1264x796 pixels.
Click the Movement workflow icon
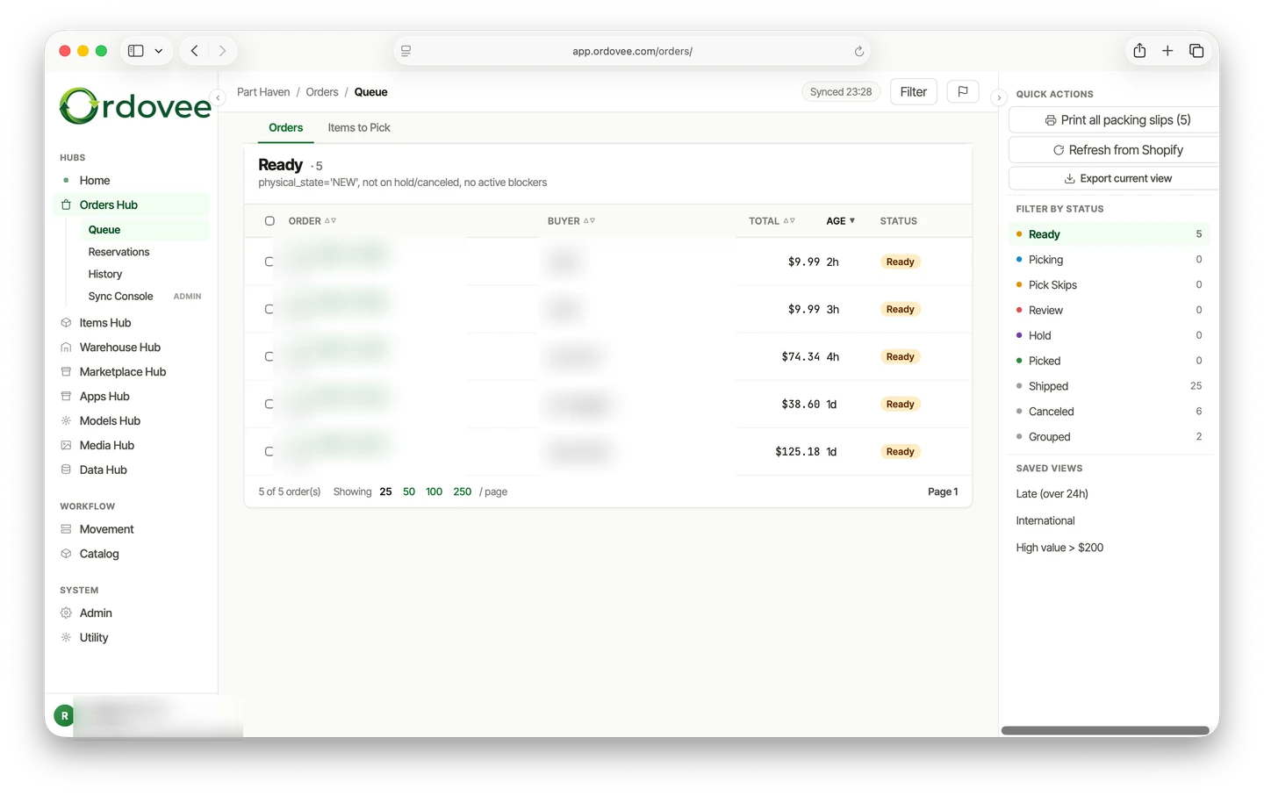tap(66, 529)
